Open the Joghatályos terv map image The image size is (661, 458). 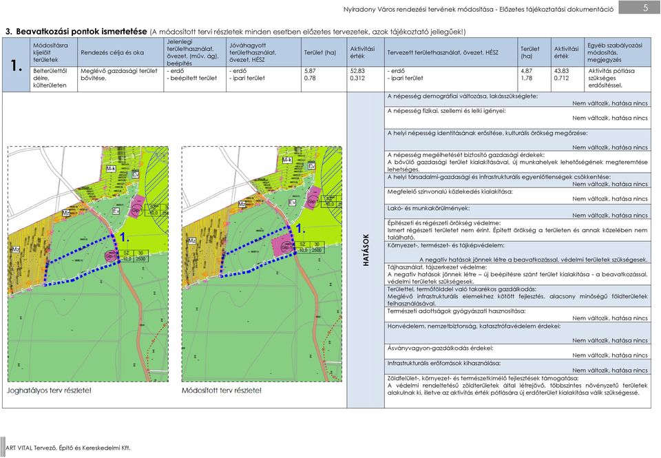pyautogui.click(x=88, y=264)
